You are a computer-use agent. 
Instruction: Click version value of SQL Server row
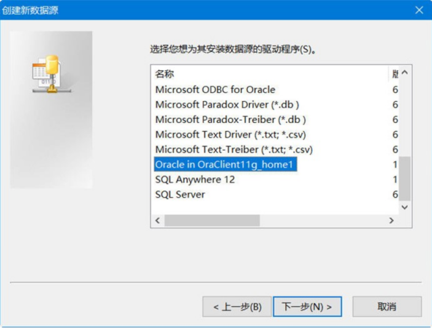[x=395, y=194]
